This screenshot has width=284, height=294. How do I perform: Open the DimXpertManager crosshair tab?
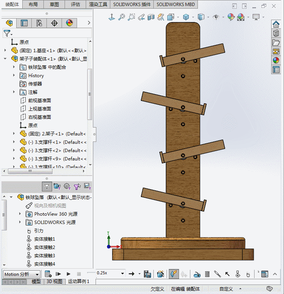[54, 23]
